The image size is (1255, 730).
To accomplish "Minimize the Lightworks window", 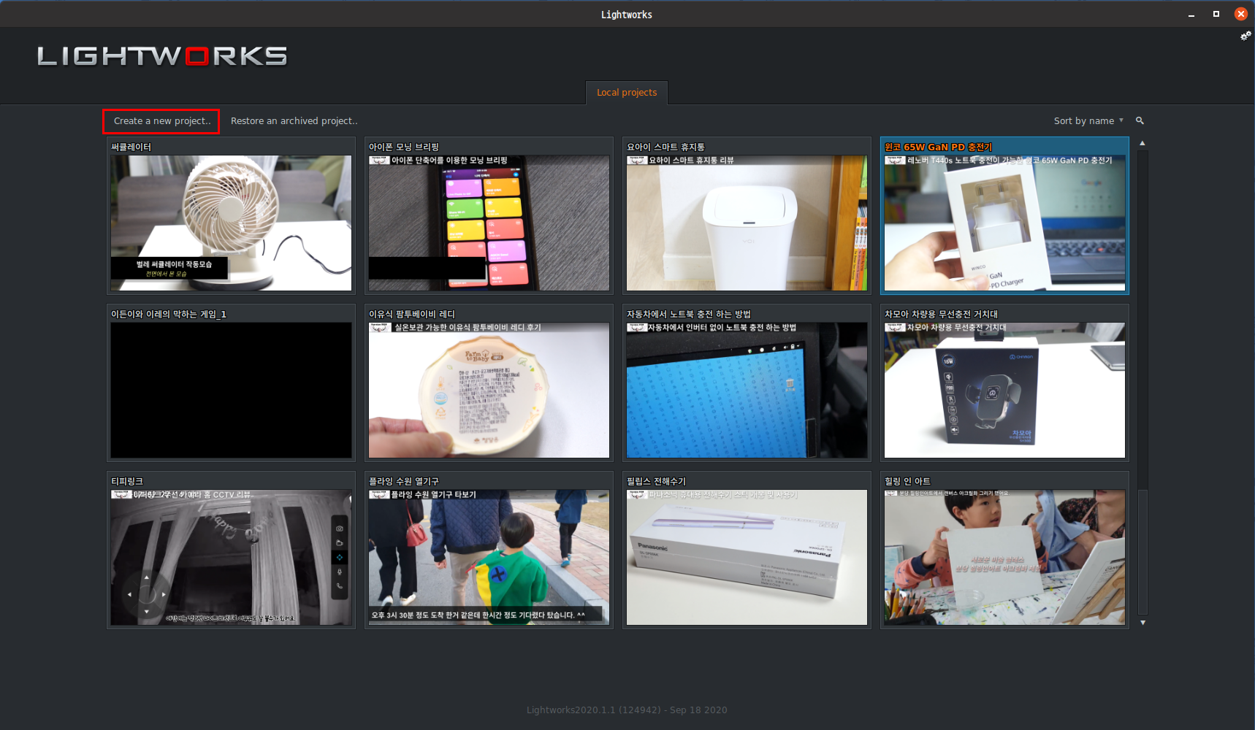I will click(x=1191, y=15).
